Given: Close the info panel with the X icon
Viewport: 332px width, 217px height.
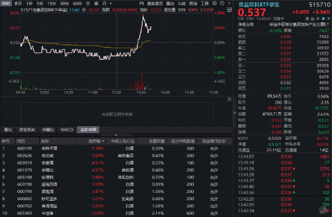Looking at the screenshot, I should (229, 99).
